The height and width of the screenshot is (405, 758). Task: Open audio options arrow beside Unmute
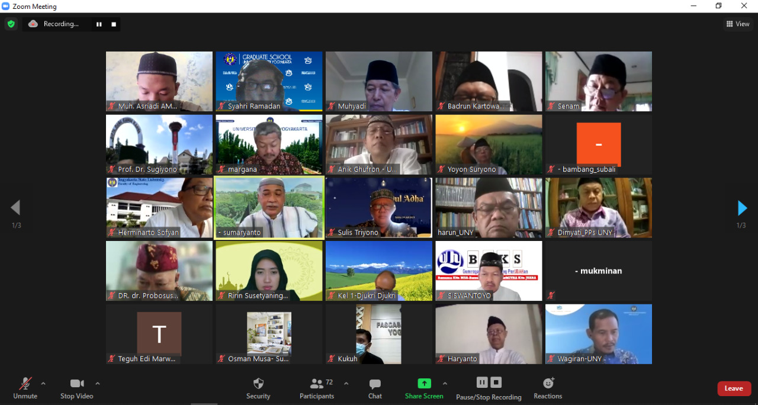pyautogui.click(x=43, y=384)
